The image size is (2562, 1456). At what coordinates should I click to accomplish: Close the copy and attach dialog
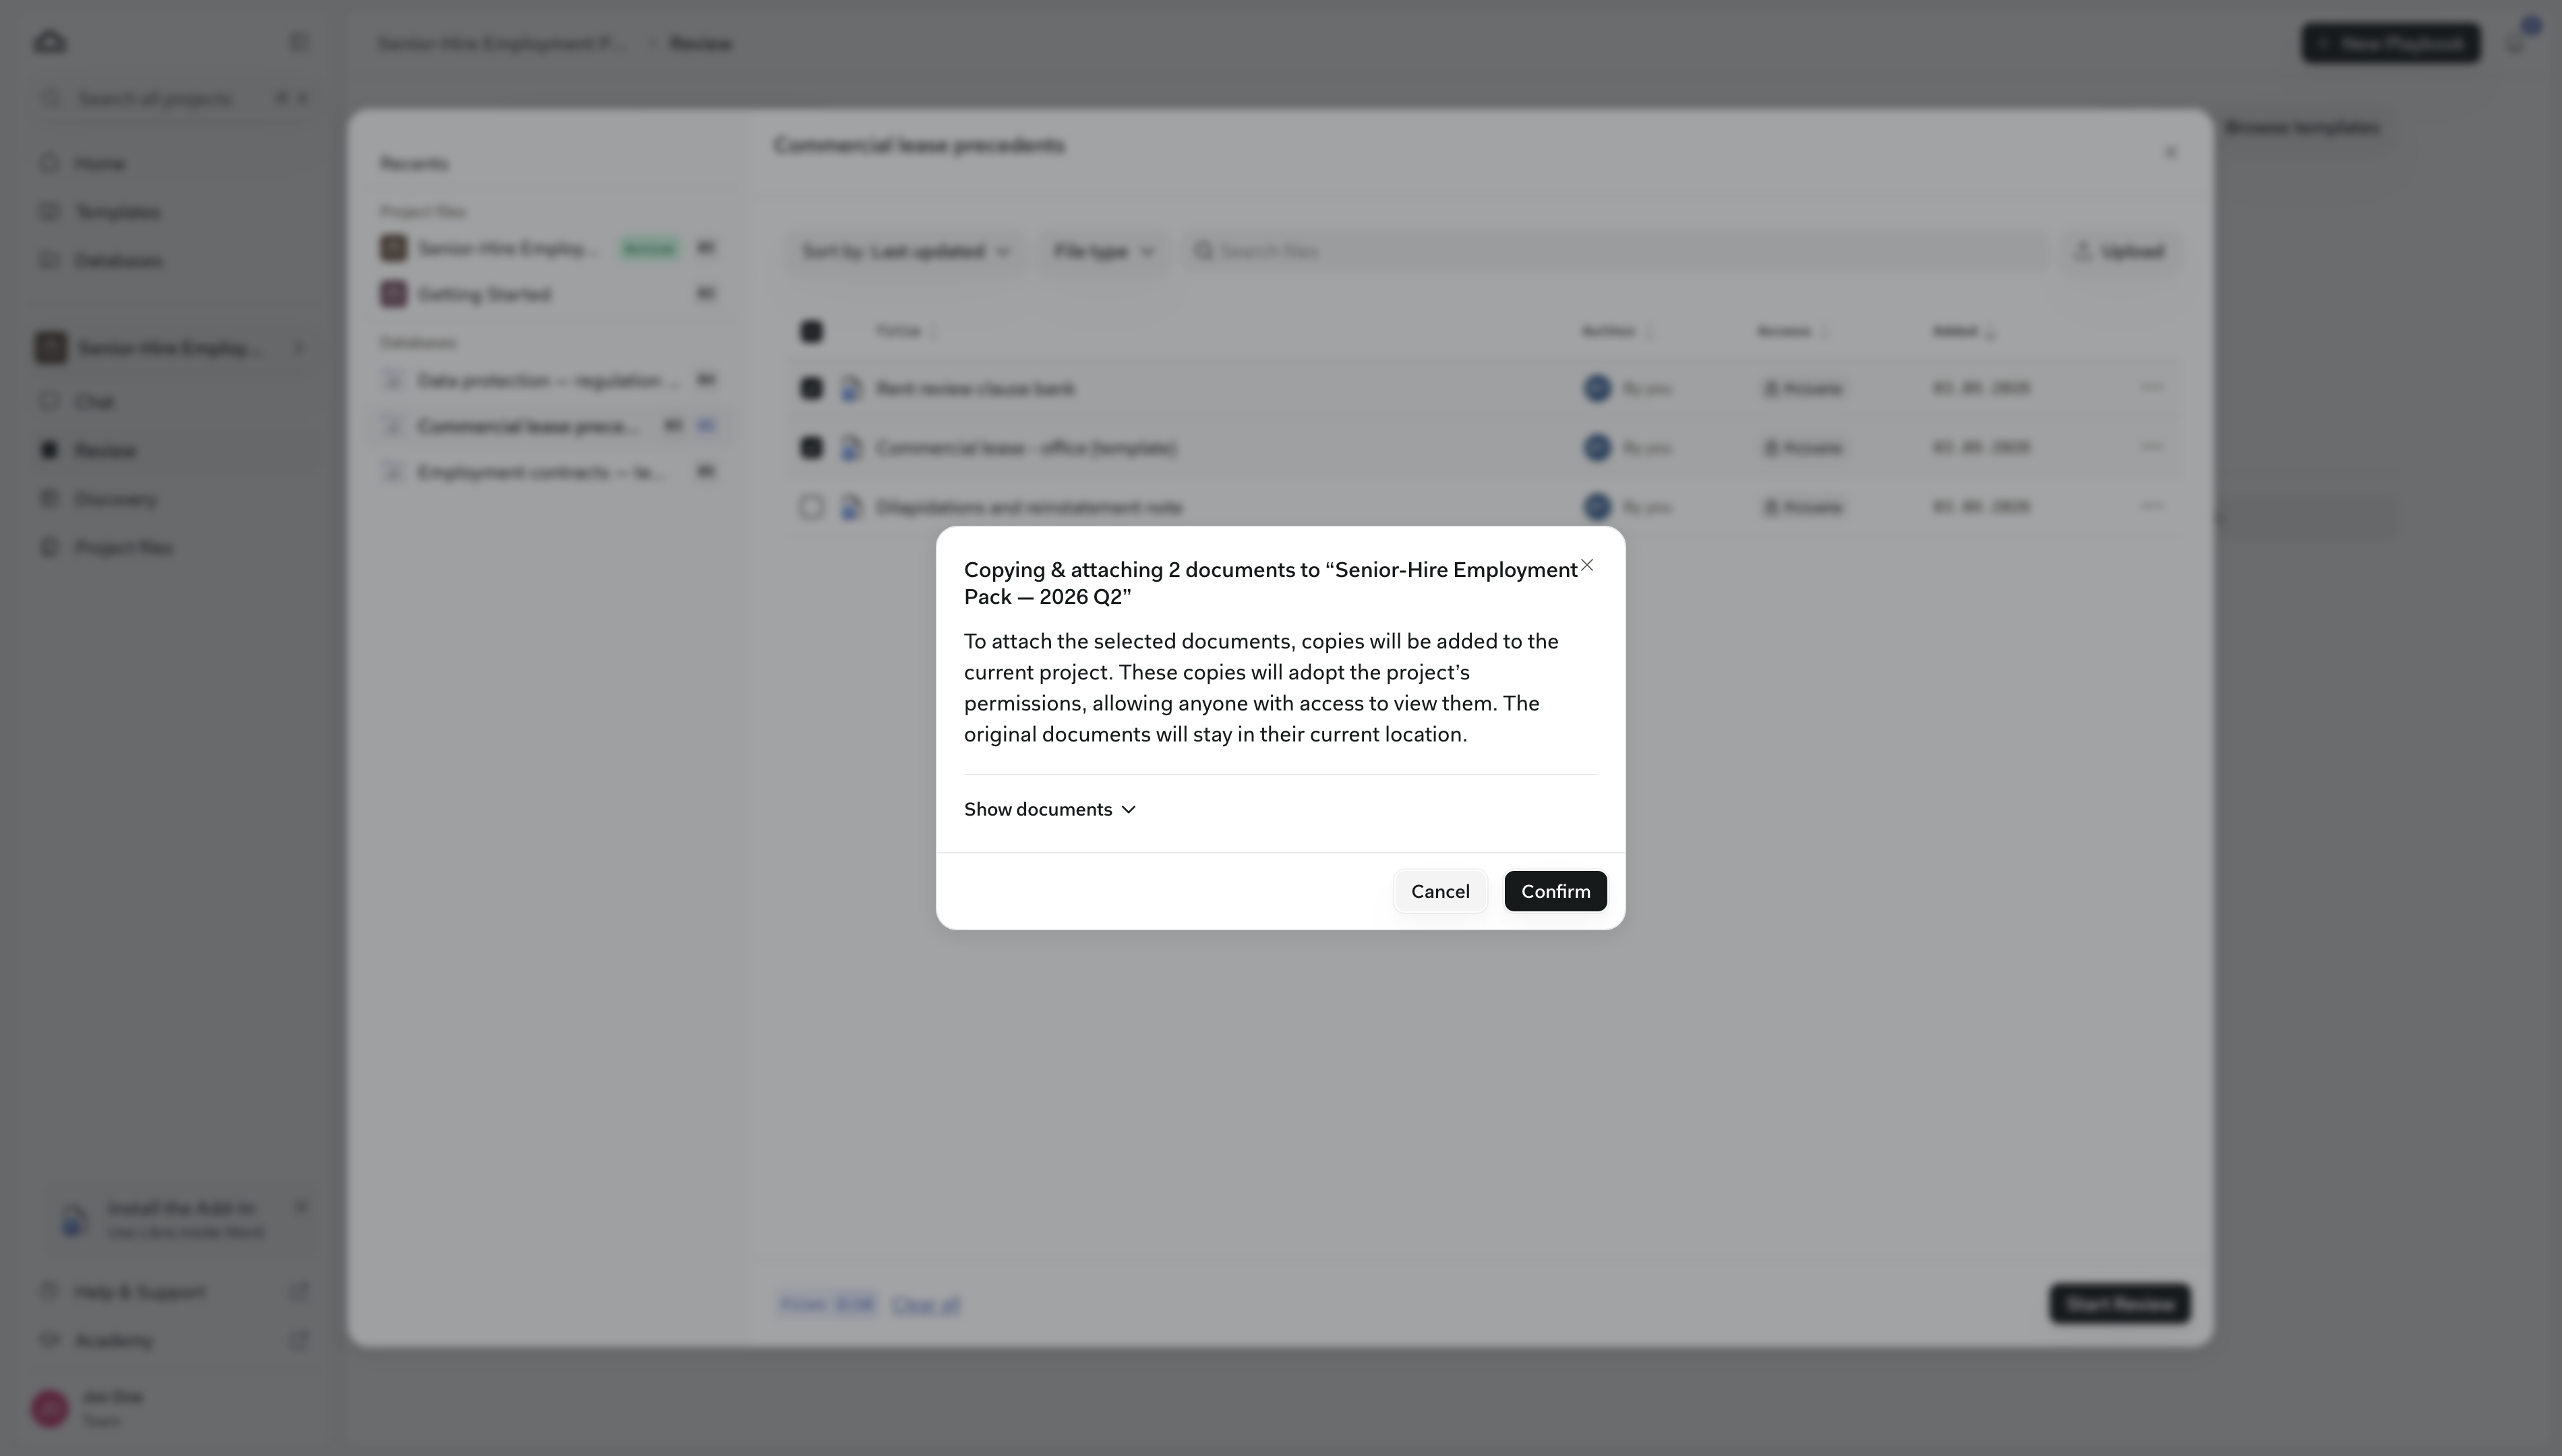click(1587, 565)
